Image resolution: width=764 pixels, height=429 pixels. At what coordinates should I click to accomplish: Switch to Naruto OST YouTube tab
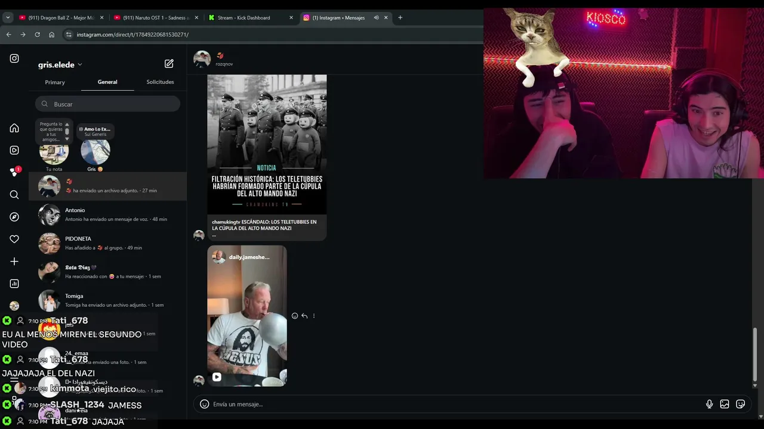[x=156, y=17]
